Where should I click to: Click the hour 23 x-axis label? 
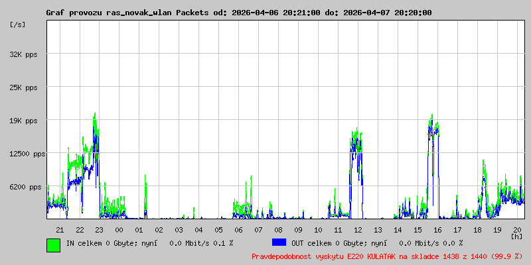(x=99, y=231)
